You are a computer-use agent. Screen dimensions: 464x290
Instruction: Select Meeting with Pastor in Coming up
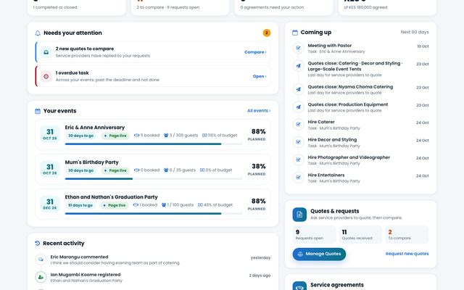[x=360, y=49]
